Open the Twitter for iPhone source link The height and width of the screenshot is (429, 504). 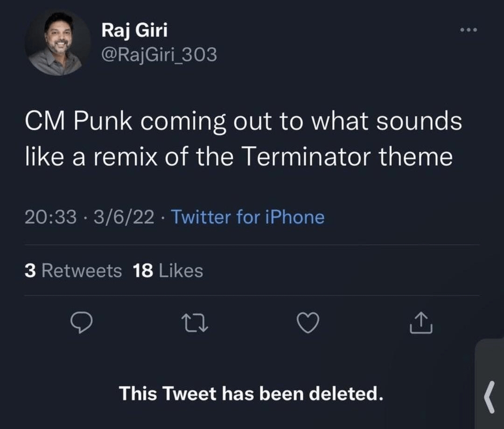coord(247,217)
